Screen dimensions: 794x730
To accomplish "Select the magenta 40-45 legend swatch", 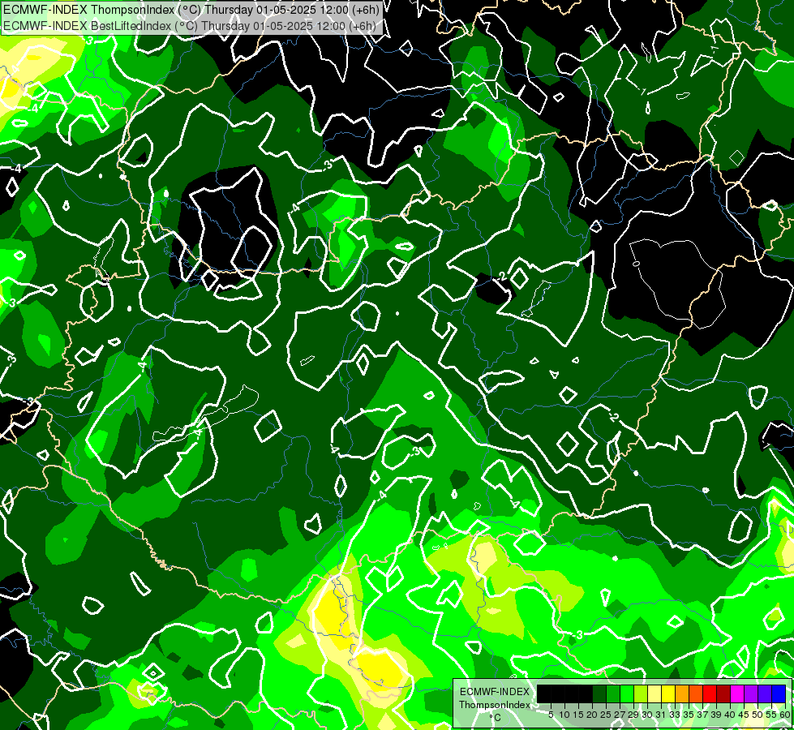I will point(737,693).
